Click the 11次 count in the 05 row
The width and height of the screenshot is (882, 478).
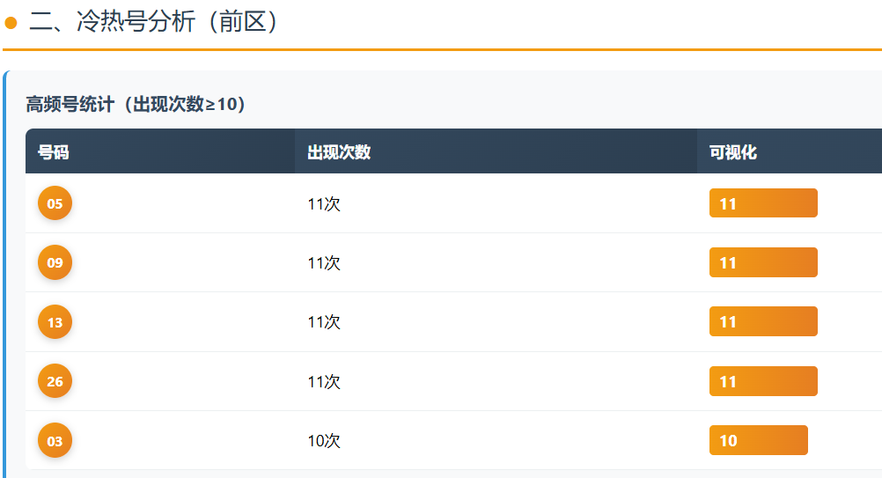click(324, 204)
